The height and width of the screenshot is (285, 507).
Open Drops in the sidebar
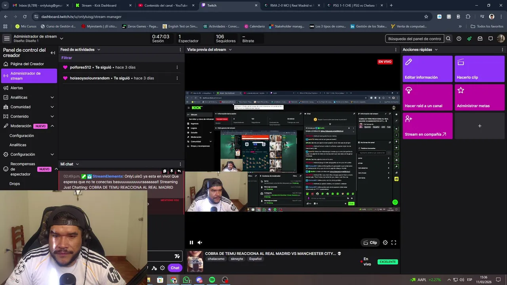coord(15,184)
